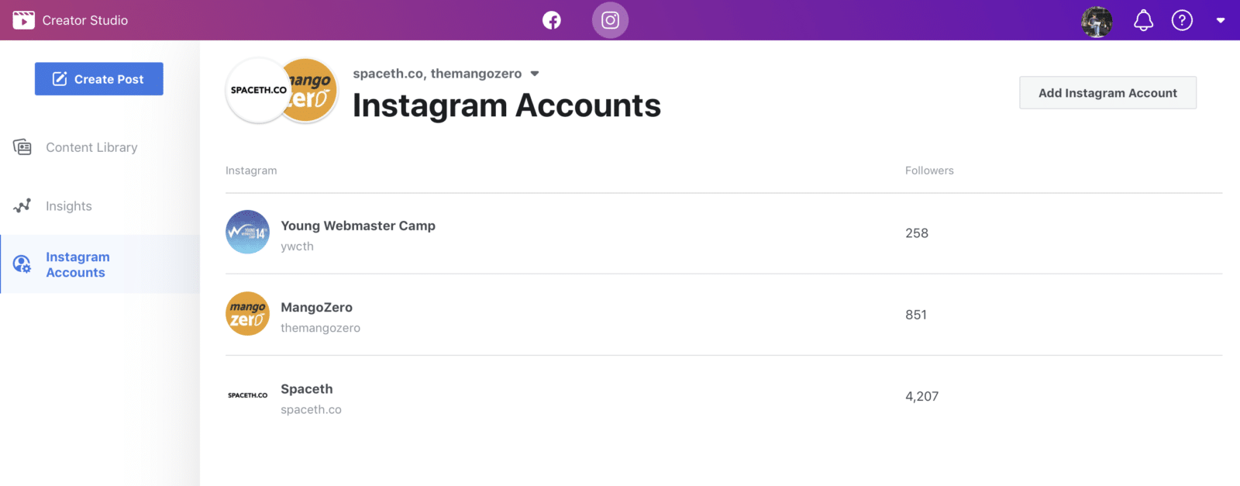This screenshot has height=486, width=1240.
Task: Click the Spaceth account logo thumbnail
Action: pyautogui.click(x=248, y=395)
